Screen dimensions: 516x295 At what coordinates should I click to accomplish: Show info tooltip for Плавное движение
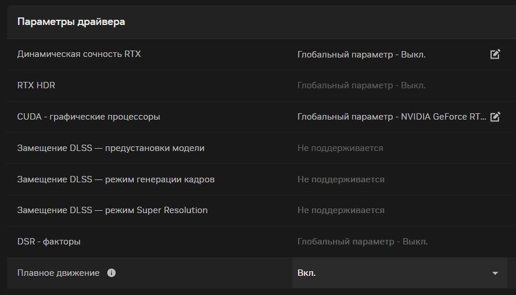point(111,273)
